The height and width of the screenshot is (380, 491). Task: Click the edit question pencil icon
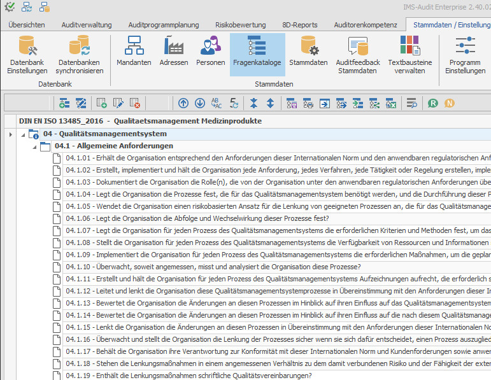[x=118, y=103]
